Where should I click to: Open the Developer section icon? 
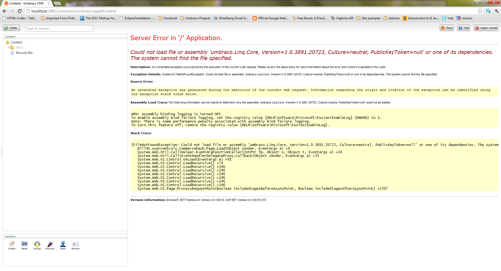coord(50,245)
